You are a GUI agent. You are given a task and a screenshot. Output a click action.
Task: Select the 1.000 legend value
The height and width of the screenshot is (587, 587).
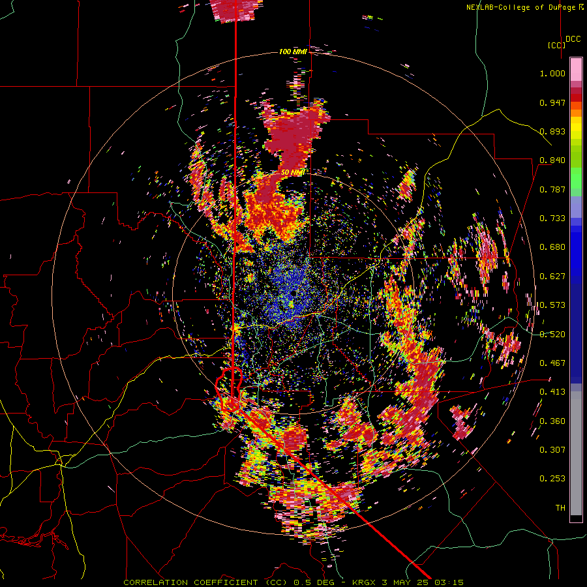(552, 73)
